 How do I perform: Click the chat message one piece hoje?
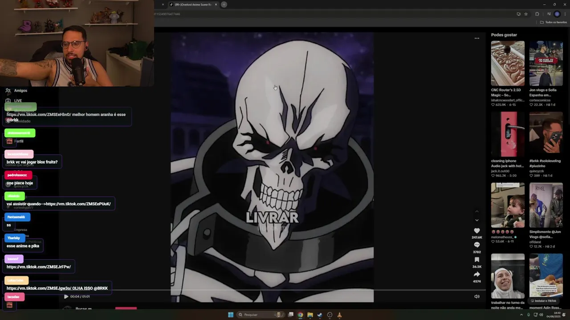click(x=20, y=183)
